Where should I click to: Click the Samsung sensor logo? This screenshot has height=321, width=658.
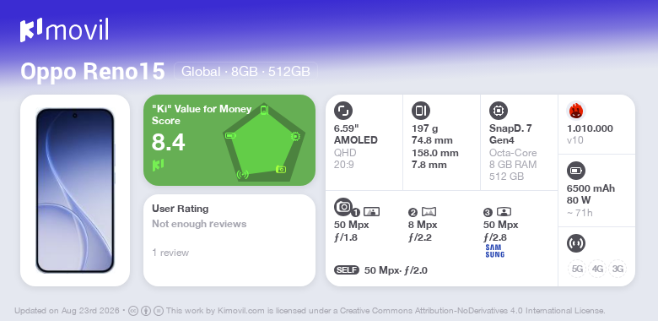click(494, 251)
